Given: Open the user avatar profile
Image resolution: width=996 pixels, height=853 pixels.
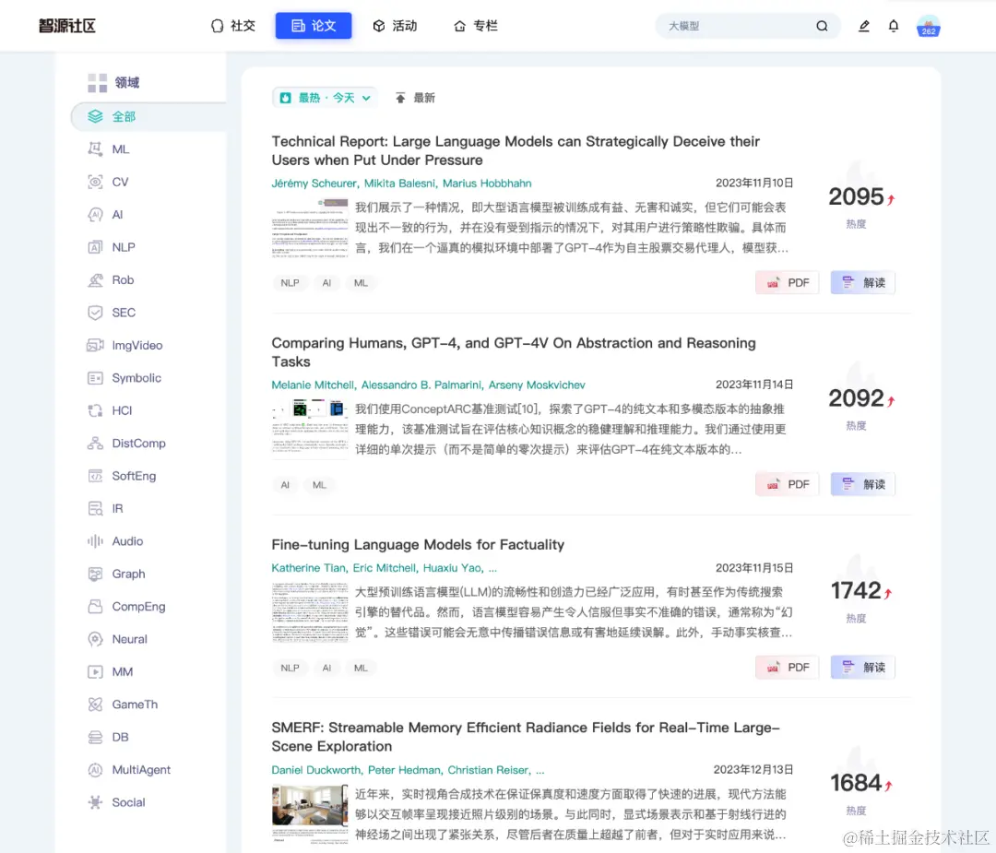Looking at the screenshot, I should [928, 27].
